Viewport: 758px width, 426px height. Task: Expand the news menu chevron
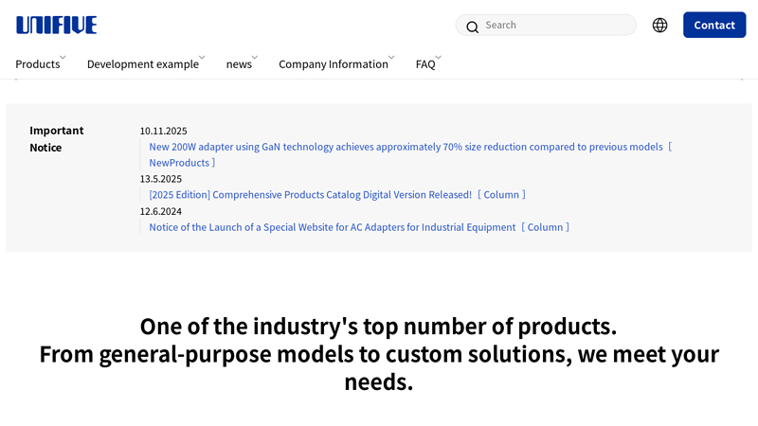255,58
